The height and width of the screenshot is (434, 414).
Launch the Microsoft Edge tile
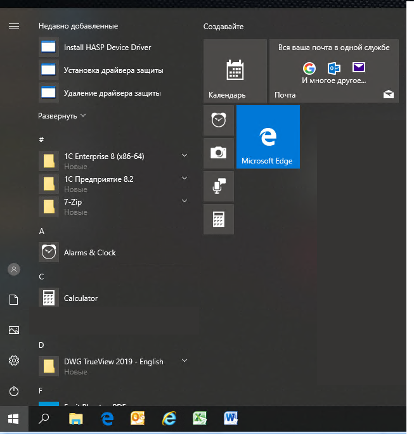[268, 137]
